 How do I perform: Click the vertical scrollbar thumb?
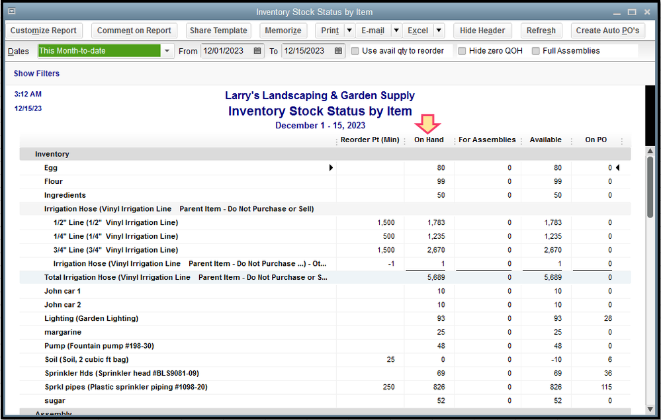point(650,187)
